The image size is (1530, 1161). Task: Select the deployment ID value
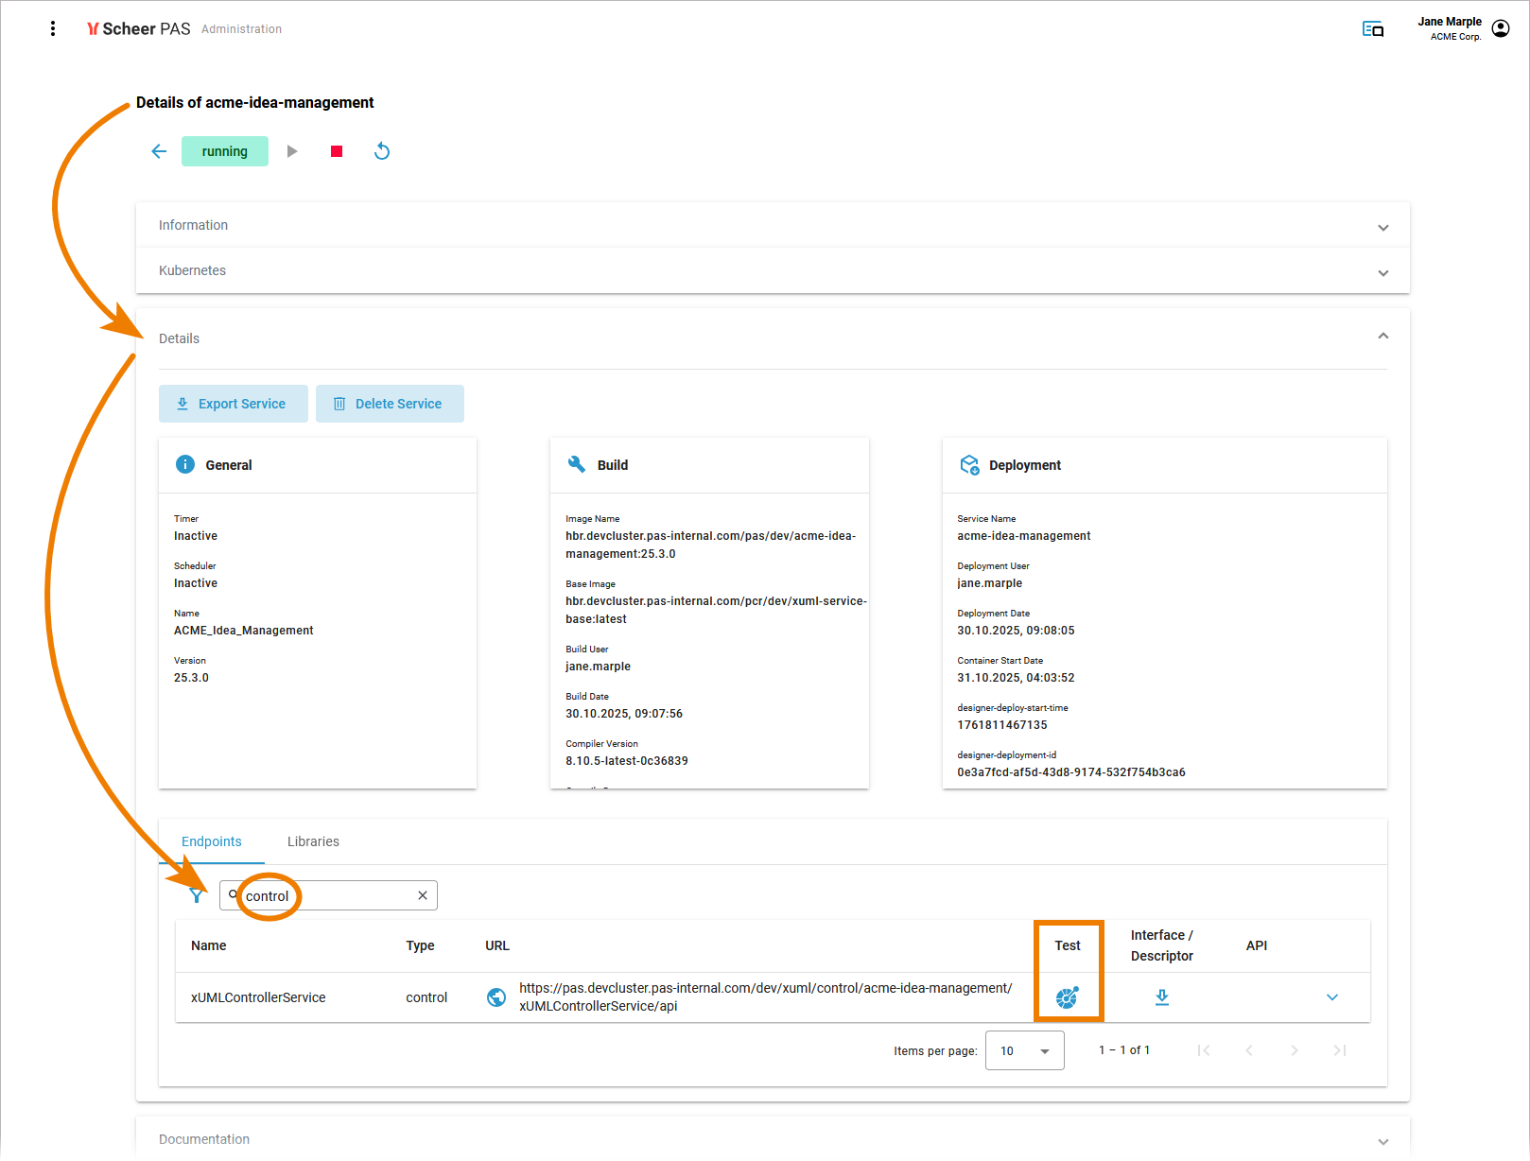click(x=1071, y=772)
